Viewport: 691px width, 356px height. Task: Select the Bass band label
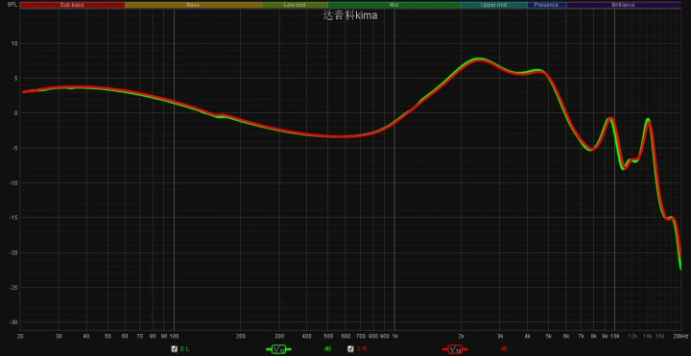pyautogui.click(x=193, y=5)
